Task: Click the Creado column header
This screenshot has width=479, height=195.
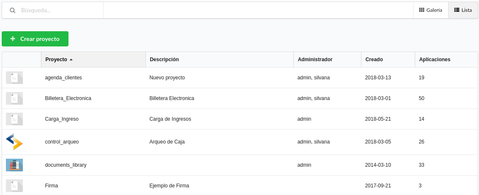Action: click(x=388, y=60)
